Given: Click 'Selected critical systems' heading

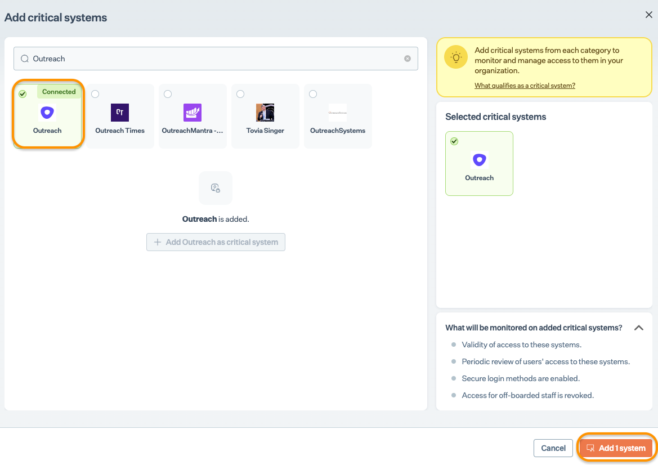Looking at the screenshot, I should [x=495, y=117].
